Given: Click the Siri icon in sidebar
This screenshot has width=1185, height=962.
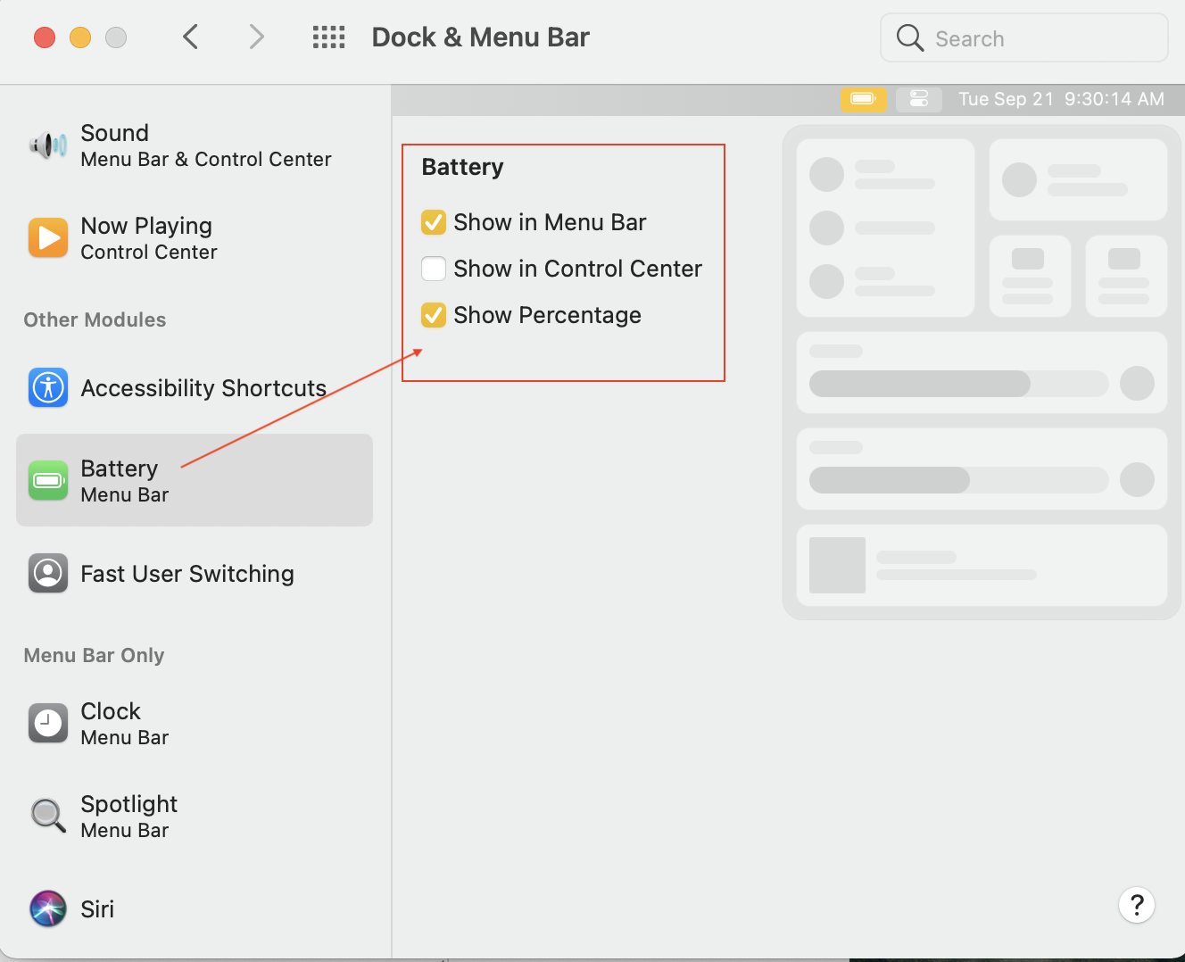Looking at the screenshot, I should (x=48, y=908).
